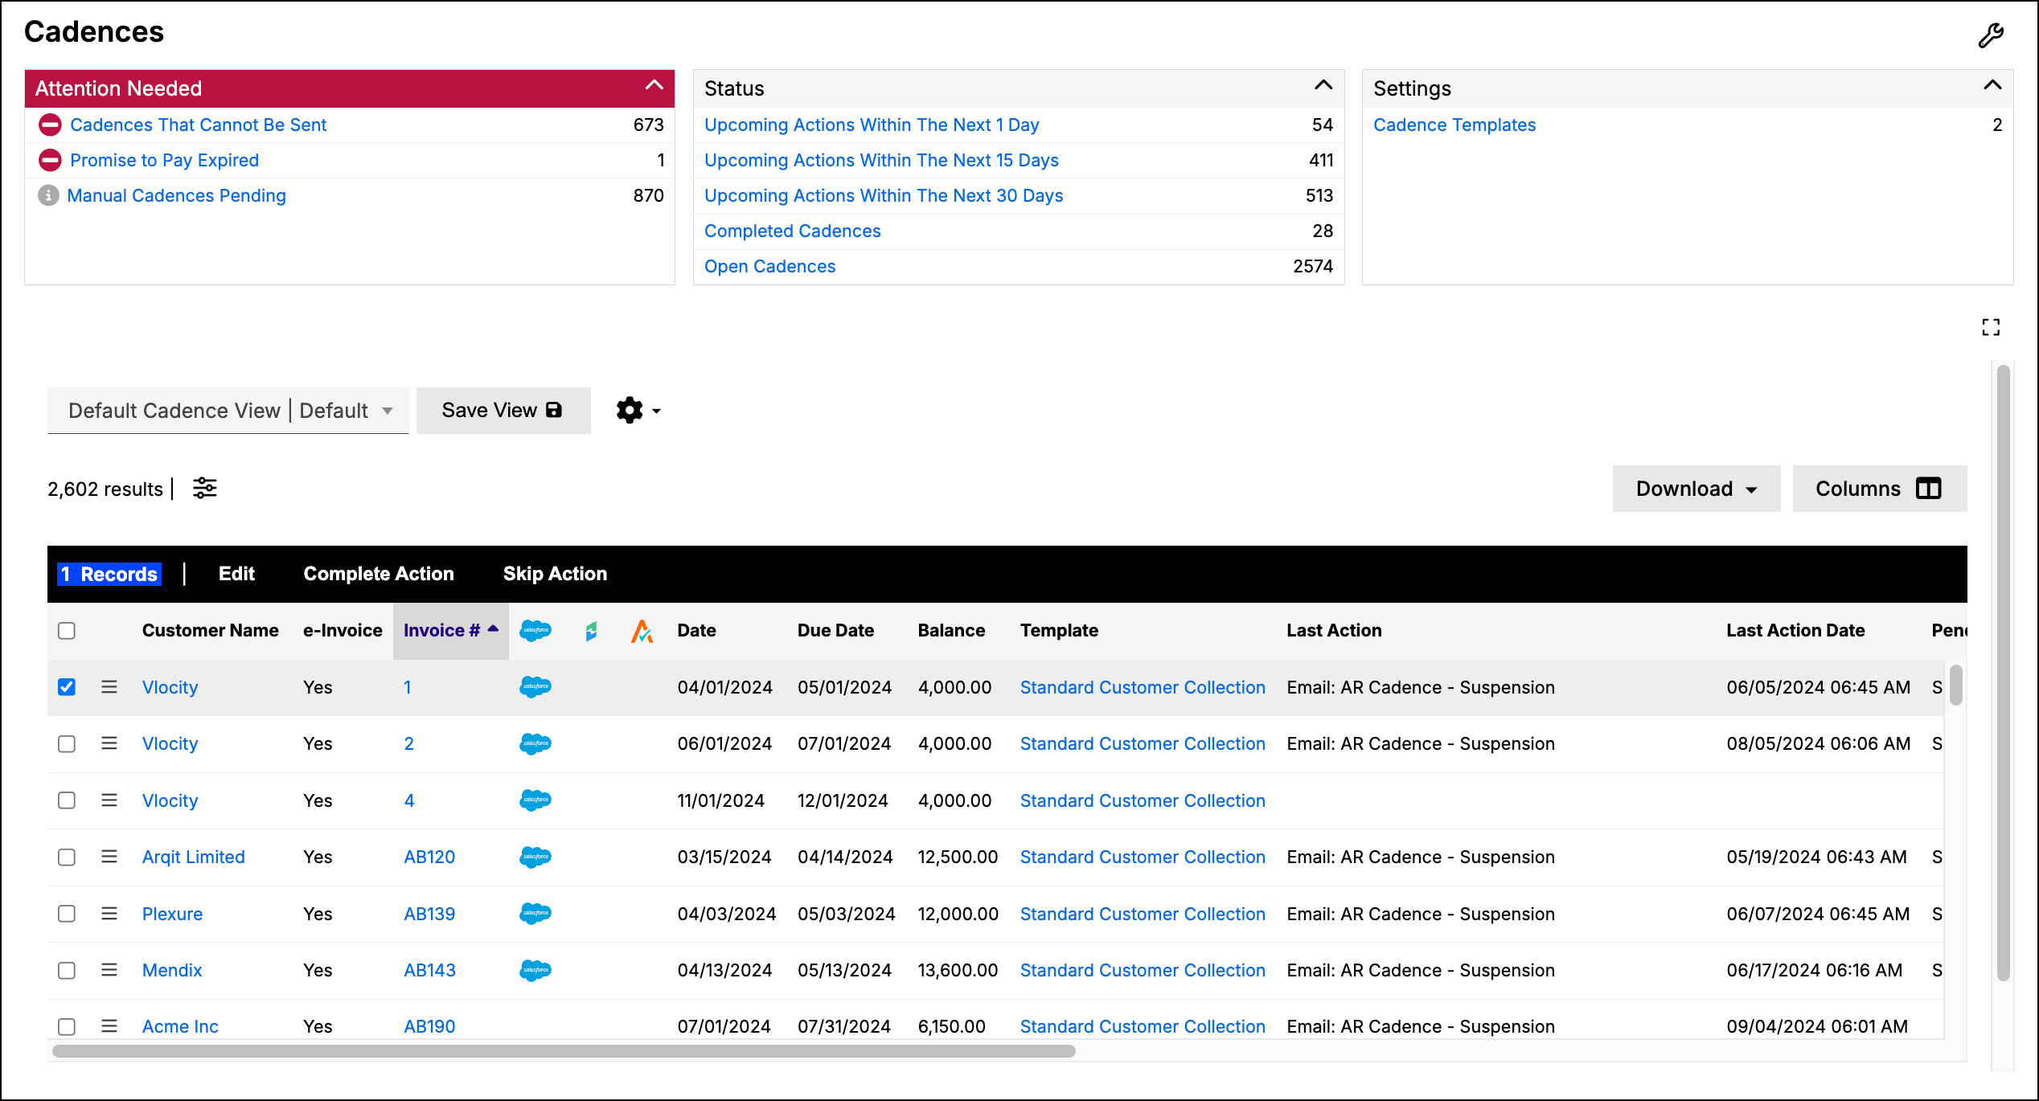The image size is (2039, 1101).
Task: Open invoice AB120 link
Action: point(429,857)
